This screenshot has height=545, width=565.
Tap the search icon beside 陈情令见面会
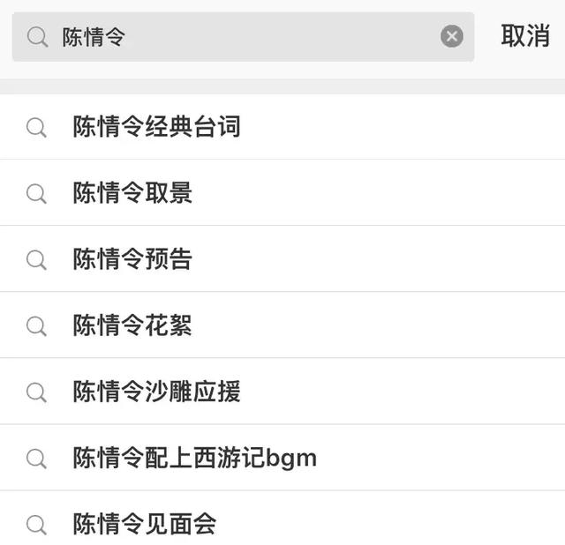(x=36, y=525)
